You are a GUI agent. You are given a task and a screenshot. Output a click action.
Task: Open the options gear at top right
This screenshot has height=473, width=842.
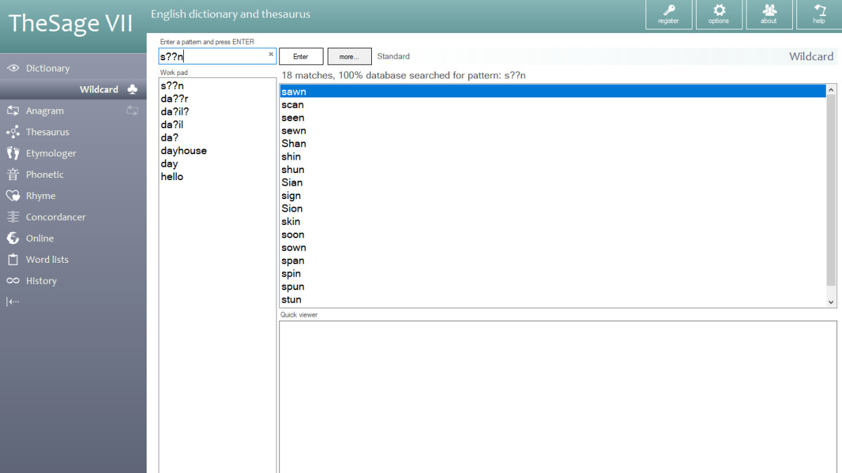(x=719, y=14)
